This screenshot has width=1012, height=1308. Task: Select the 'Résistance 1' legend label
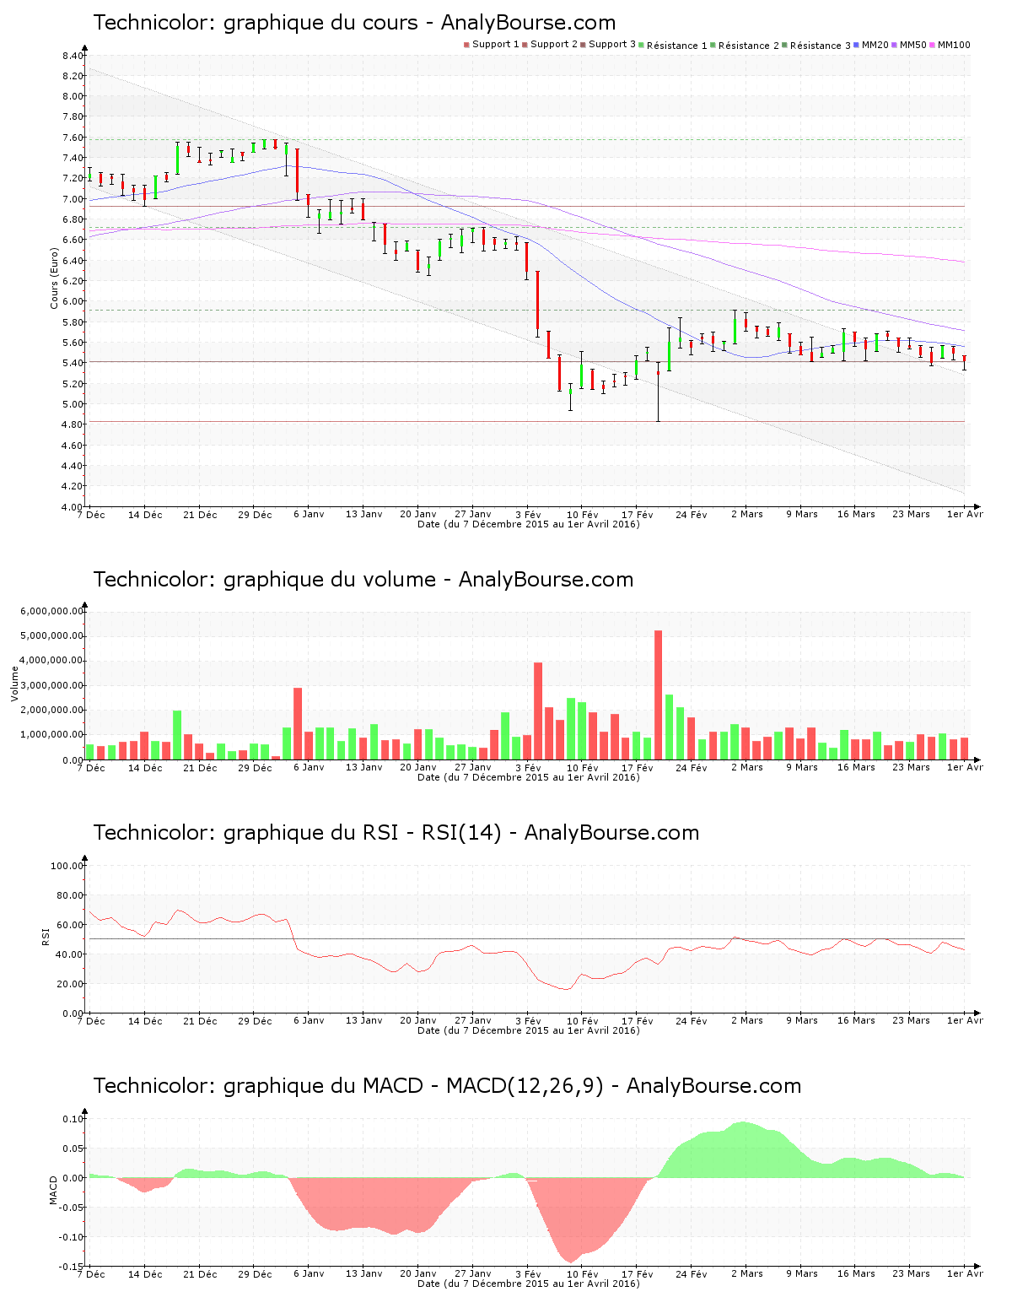677,46
